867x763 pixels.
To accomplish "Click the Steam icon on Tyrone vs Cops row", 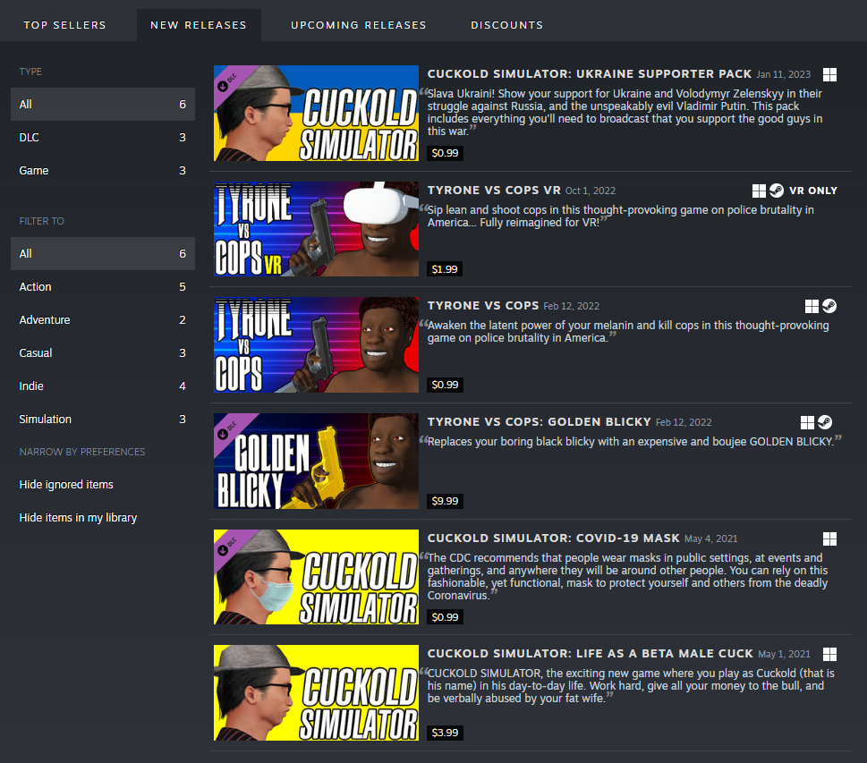I will point(829,306).
